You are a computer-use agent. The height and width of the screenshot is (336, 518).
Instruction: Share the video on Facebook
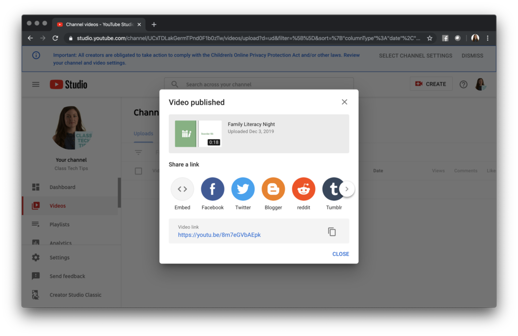click(x=212, y=189)
